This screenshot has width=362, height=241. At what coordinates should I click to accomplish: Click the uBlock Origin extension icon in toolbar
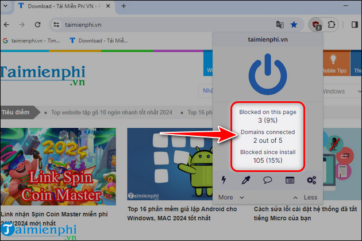pyautogui.click(x=316, y=25)
